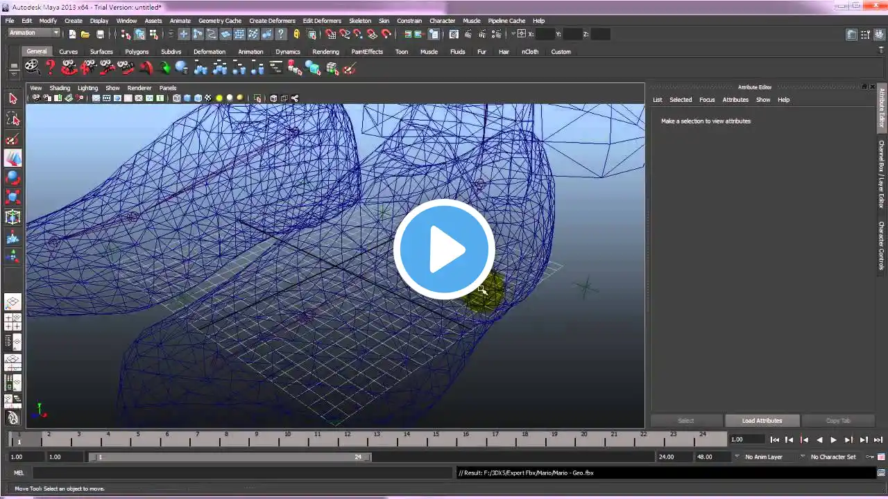Click the red question mark shelf icon
Image resolution: width=888 pixels, height=499 pixels.
(x=50, y=67)
